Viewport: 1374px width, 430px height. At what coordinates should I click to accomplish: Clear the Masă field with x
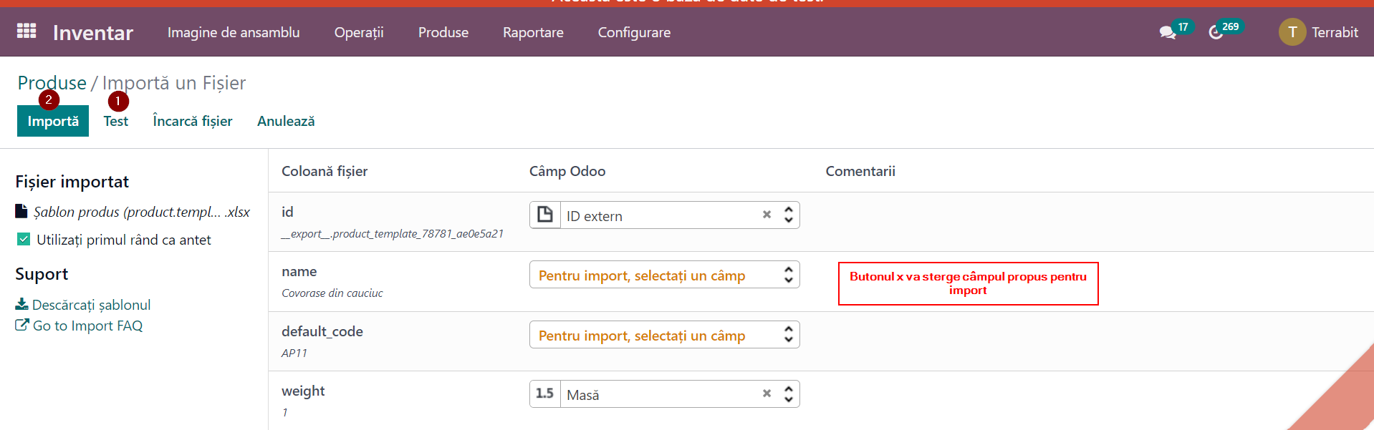(767, 394)
